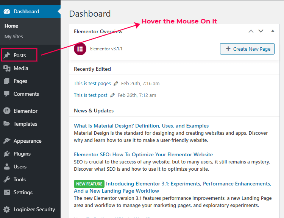The height and width of the screenshot is (218, 284).
Task: Collapse the Elementor Overview panel
Action: click(x=273, y=31)
